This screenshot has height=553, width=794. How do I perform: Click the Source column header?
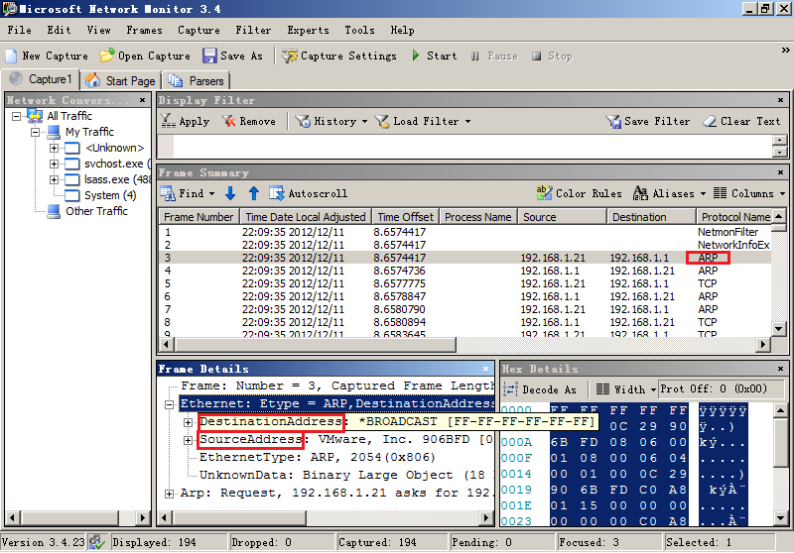pos(562,217)
